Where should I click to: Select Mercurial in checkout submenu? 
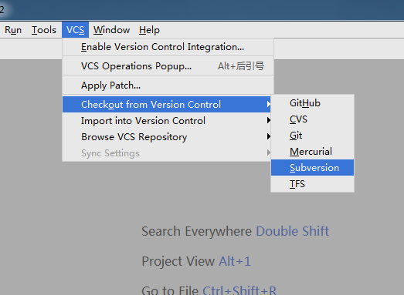point(313,152)
